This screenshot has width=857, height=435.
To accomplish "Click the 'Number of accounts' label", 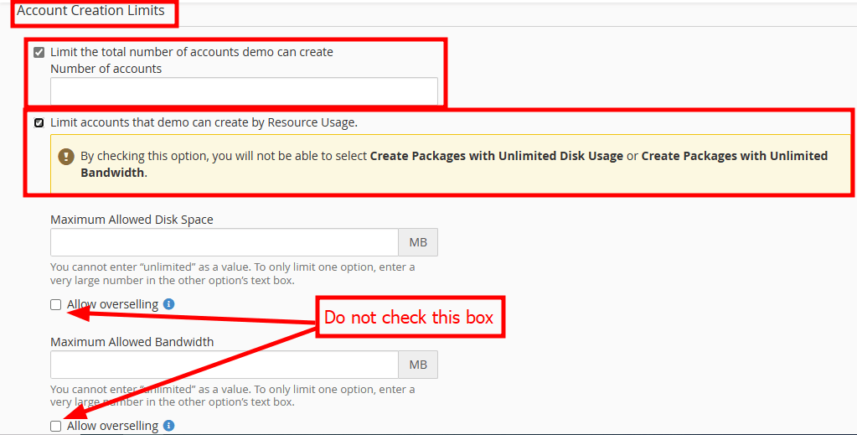I will [x=106, y=69].
